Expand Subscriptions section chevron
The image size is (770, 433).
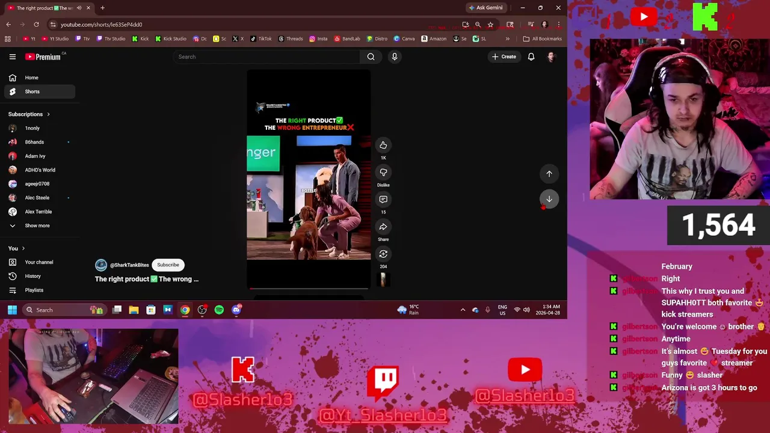(x=48, y=114)
